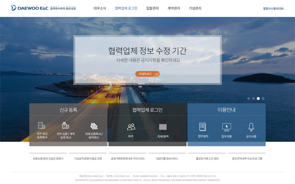Open the 계약관리 menu
The height and width of the screenshot is (184, 295).
pyautogui.click(x=174, y=8)
